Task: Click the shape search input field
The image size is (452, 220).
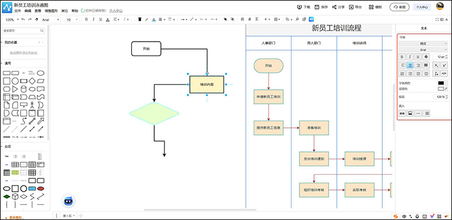Action: (x=24, y=31)
